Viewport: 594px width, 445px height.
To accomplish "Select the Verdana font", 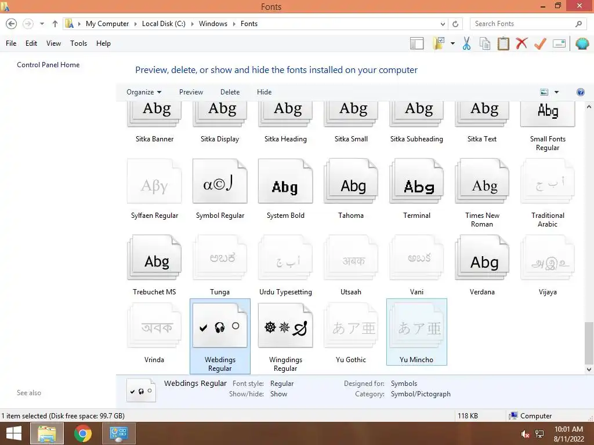I will [482, 265].
